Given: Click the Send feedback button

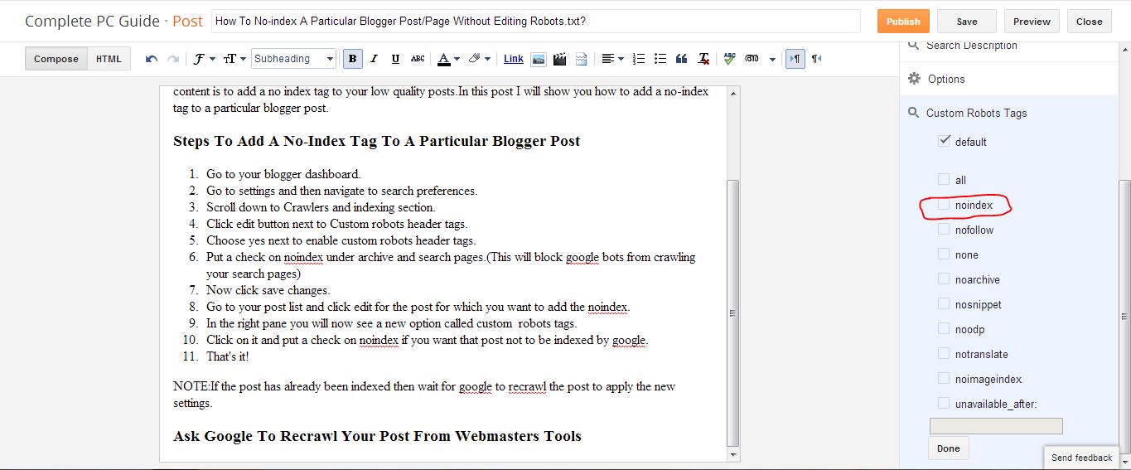Looking at the screenshot, I should coord(1081,458).
